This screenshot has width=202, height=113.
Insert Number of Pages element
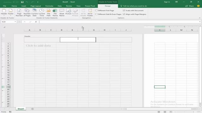coord(27,13)
